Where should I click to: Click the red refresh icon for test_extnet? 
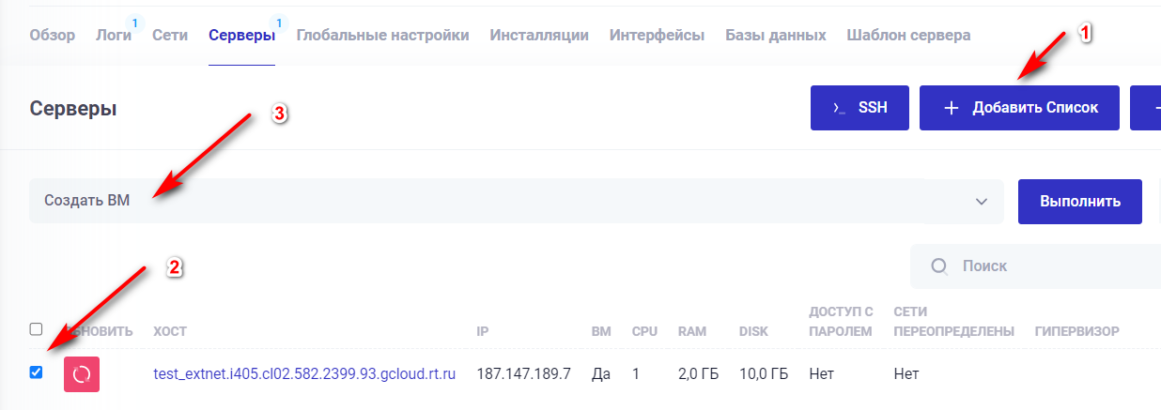[x=82, y=373]
